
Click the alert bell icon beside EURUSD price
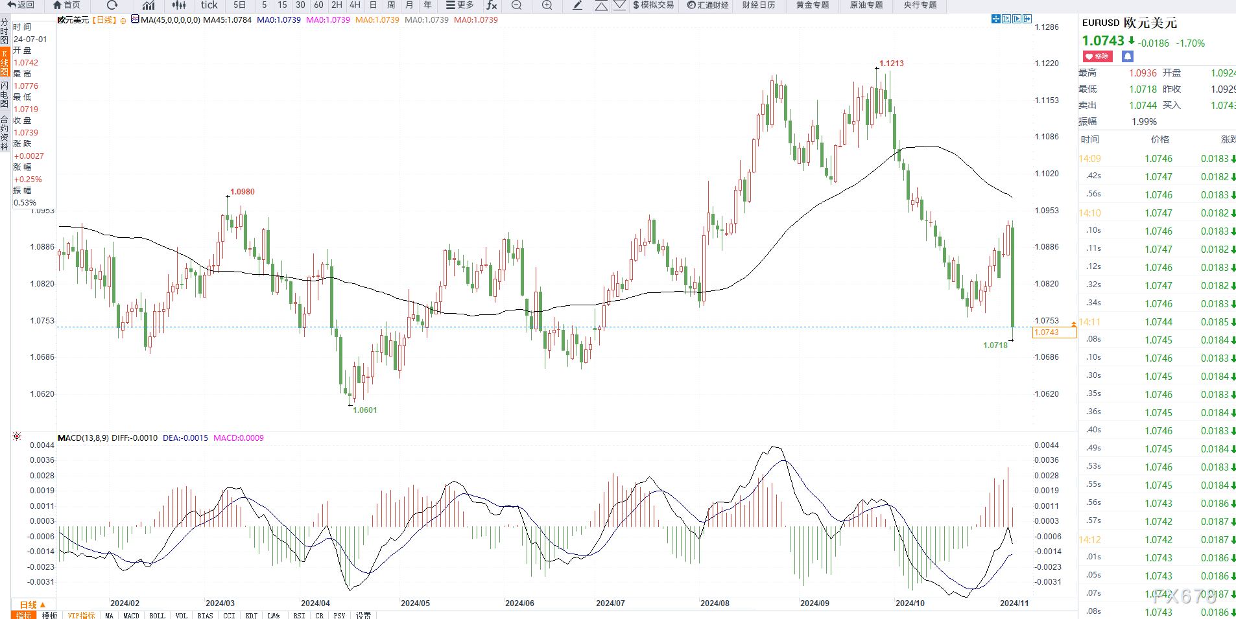[x=1128, y=56]
